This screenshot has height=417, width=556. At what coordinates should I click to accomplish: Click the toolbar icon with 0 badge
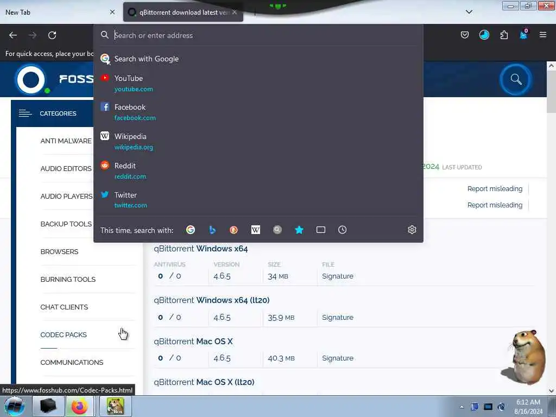(x=523, y=34)
